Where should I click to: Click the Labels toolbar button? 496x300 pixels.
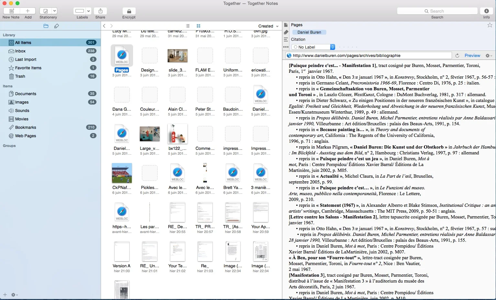click(x=80, y=11)
